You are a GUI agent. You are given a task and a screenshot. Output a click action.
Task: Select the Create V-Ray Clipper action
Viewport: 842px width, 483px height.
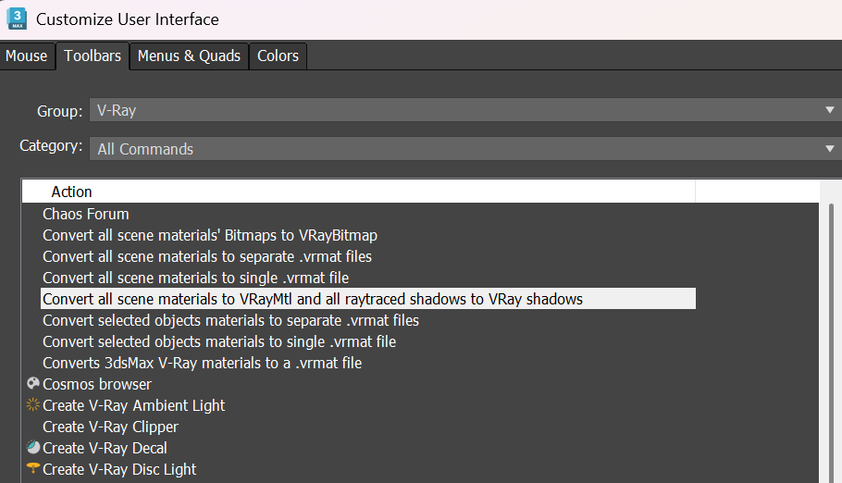(111, 427)
